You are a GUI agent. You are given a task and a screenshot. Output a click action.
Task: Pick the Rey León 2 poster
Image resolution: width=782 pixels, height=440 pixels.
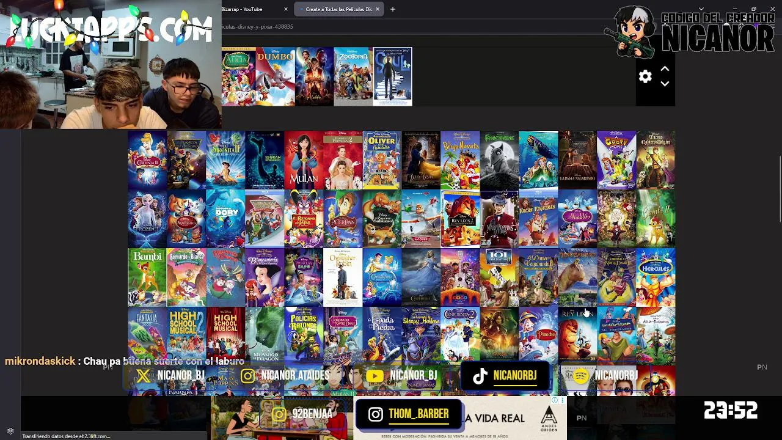coord(460,218)
